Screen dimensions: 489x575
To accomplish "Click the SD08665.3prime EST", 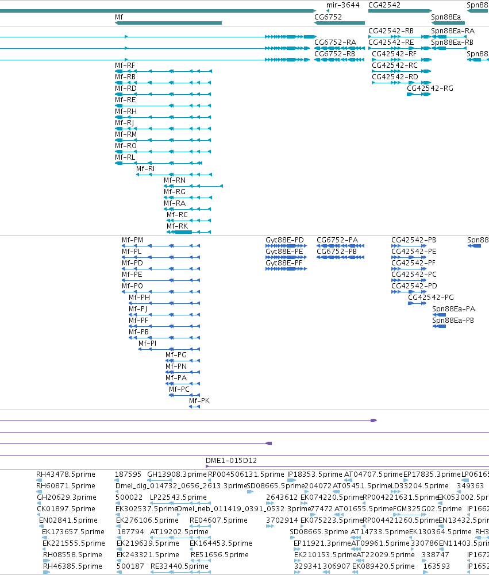I will point(292,538).
